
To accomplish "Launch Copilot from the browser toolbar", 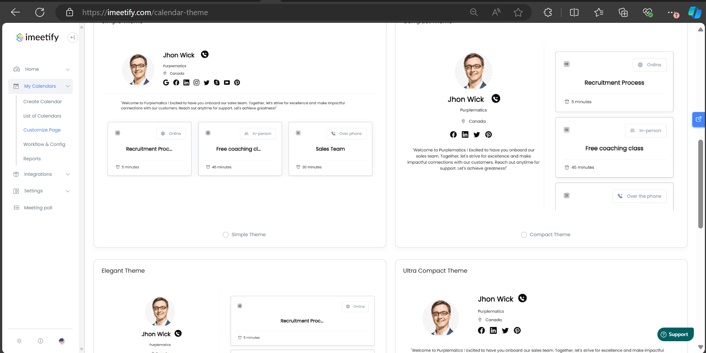I will pos(695,13).
